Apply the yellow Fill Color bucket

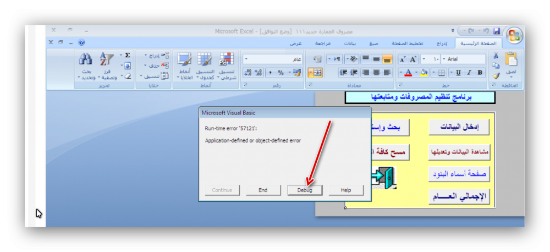[x=424, y=73]
